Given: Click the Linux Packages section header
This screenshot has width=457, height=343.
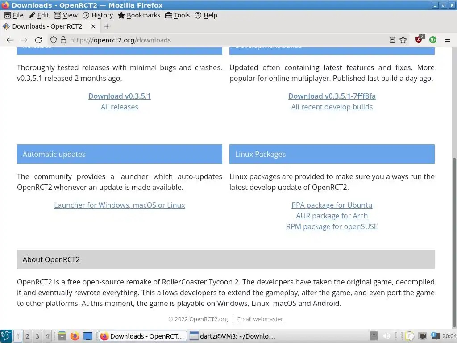Looking at the screenshot, I should 332,154.
